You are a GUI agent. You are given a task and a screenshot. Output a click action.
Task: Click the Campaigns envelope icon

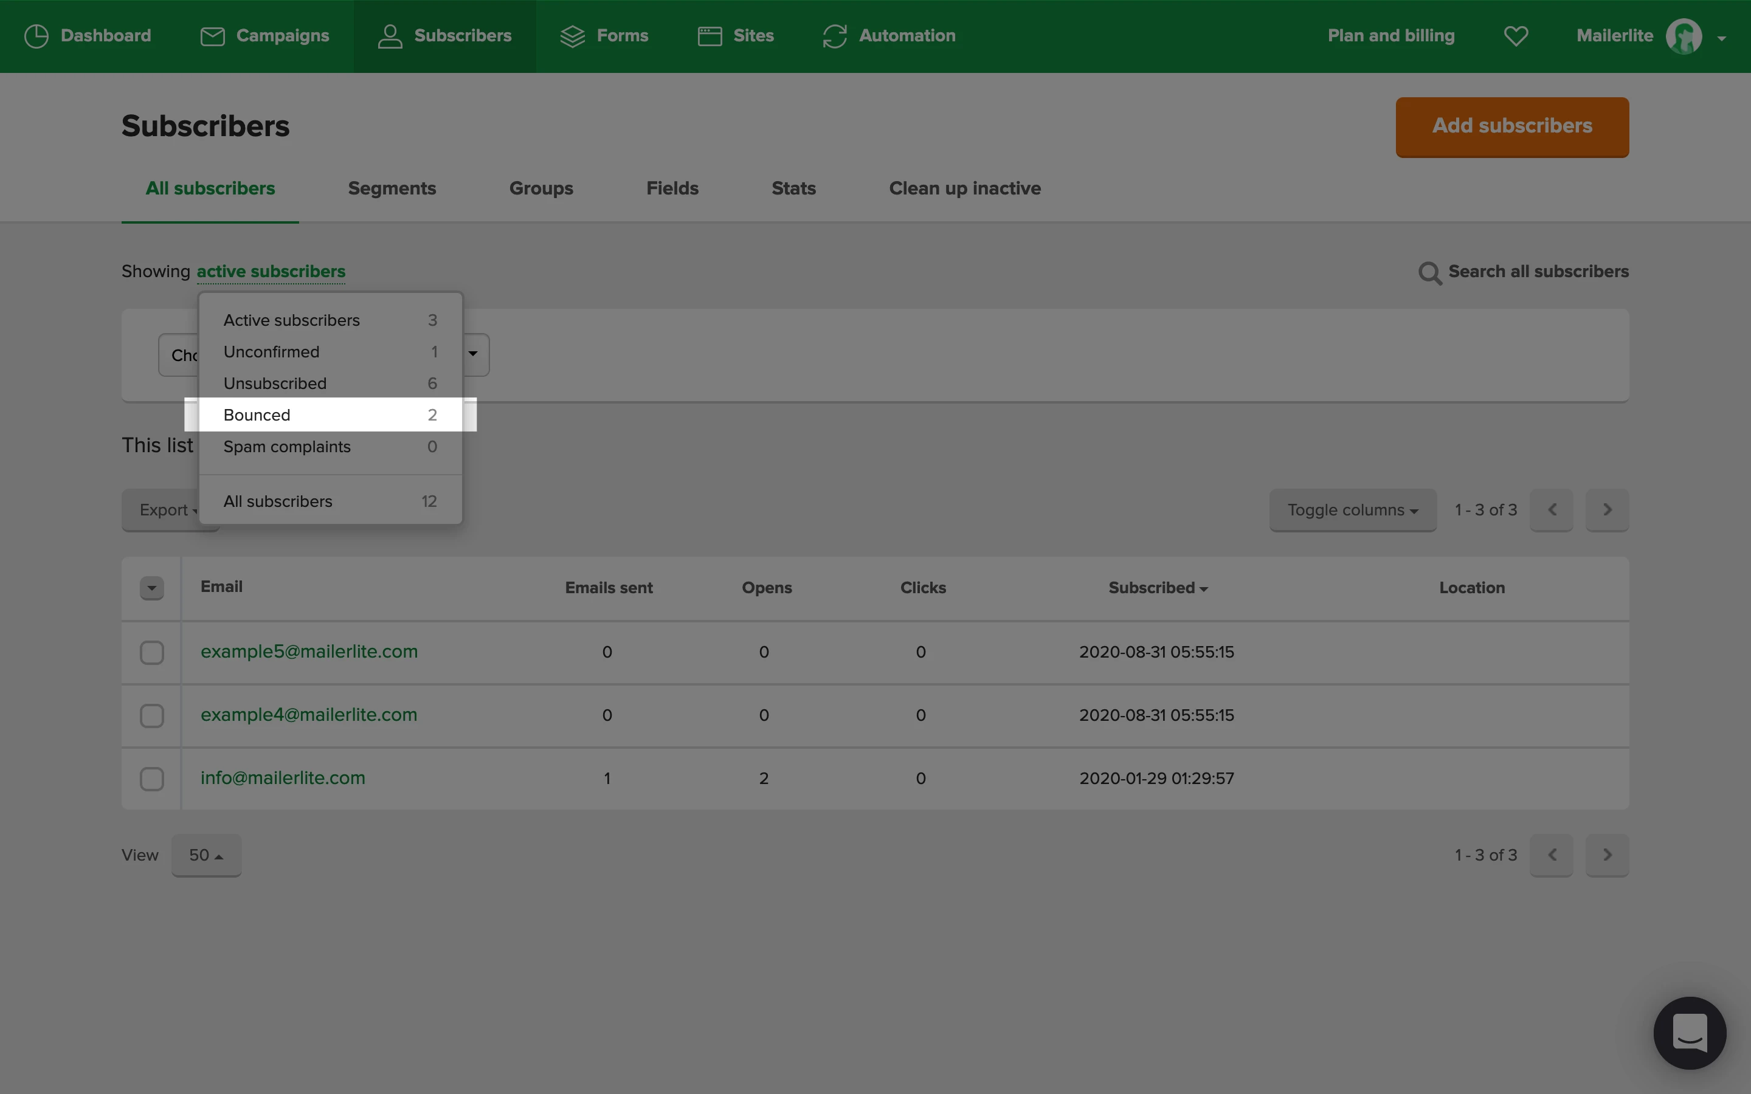coord(212,36)
